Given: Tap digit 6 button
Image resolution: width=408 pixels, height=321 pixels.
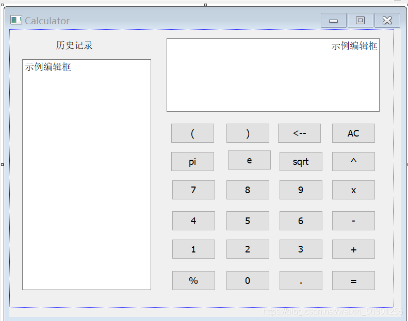Looking at the screenshot, I should coord(301,221).
